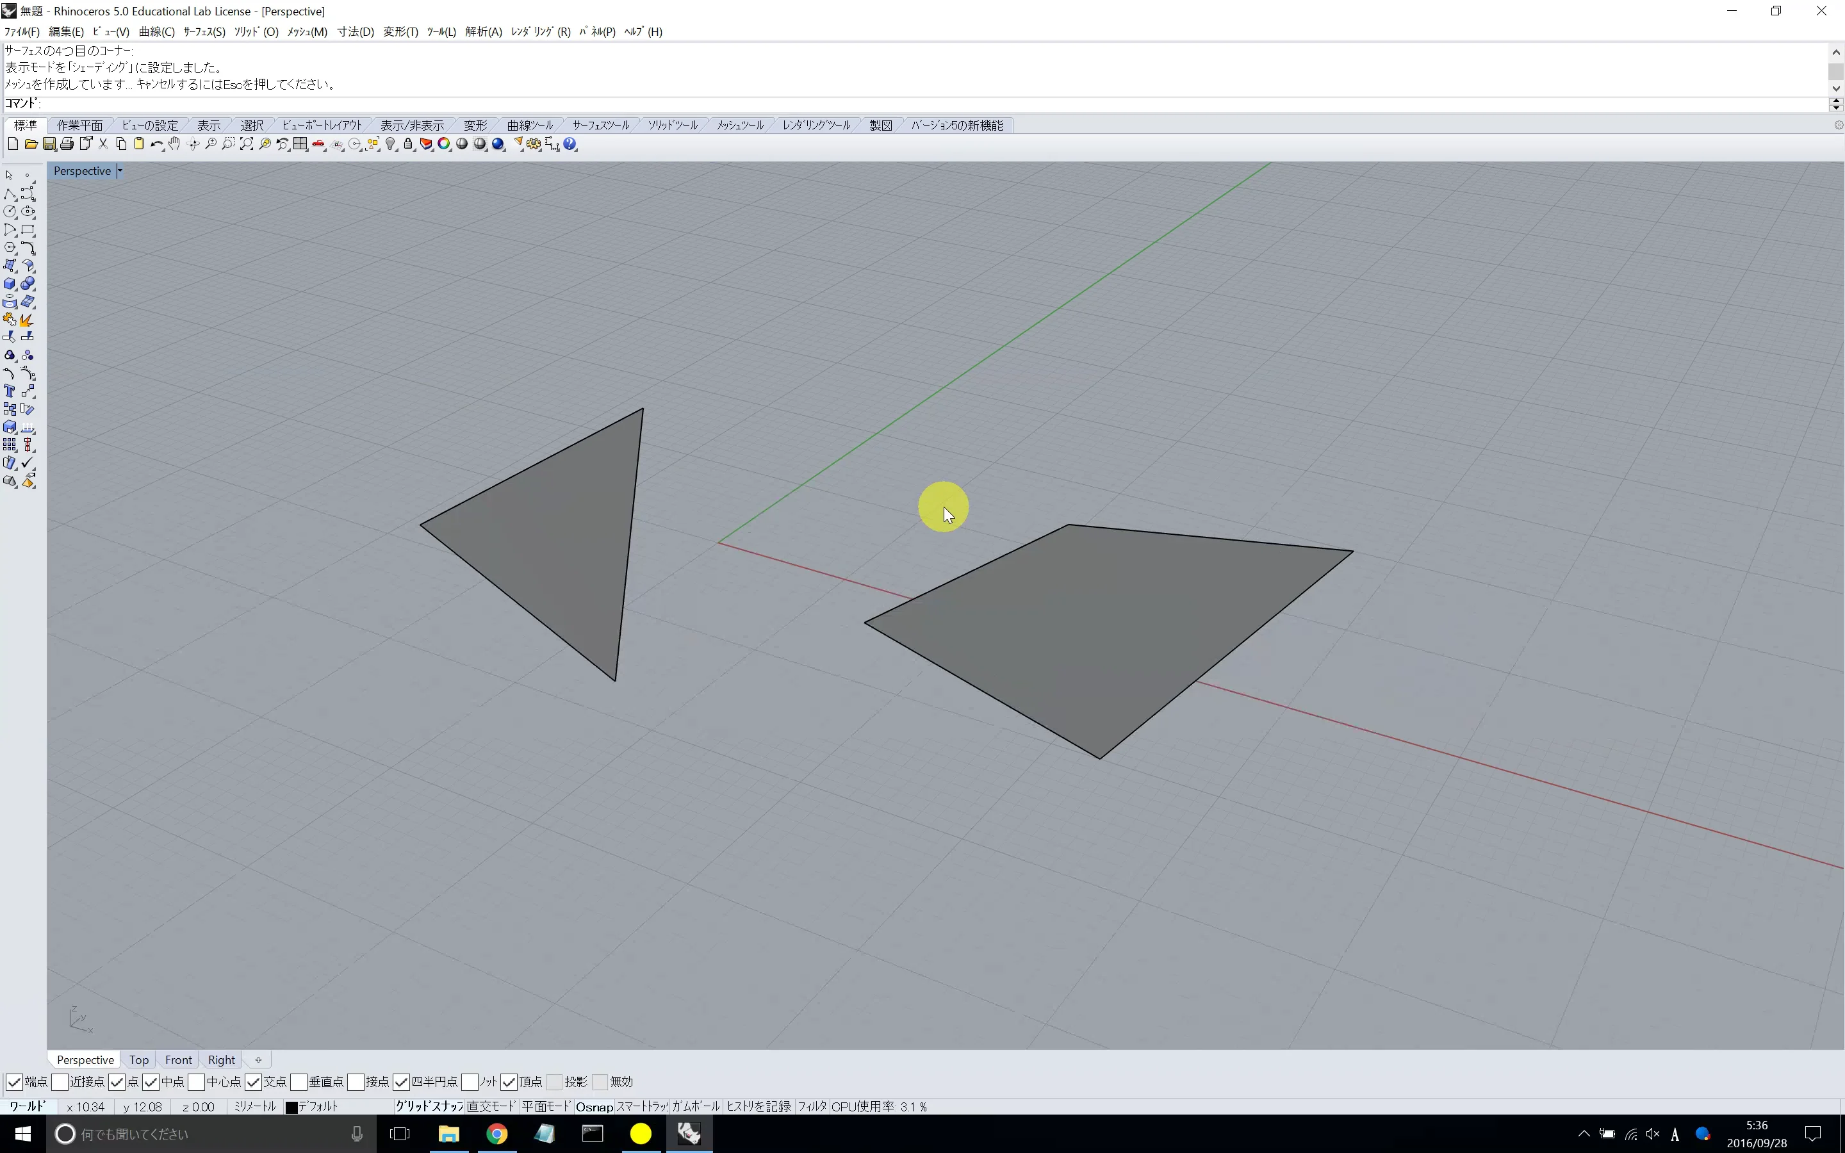Click the Help question mark icon
The image size is (1845, 1153).
tap(570, 144)
